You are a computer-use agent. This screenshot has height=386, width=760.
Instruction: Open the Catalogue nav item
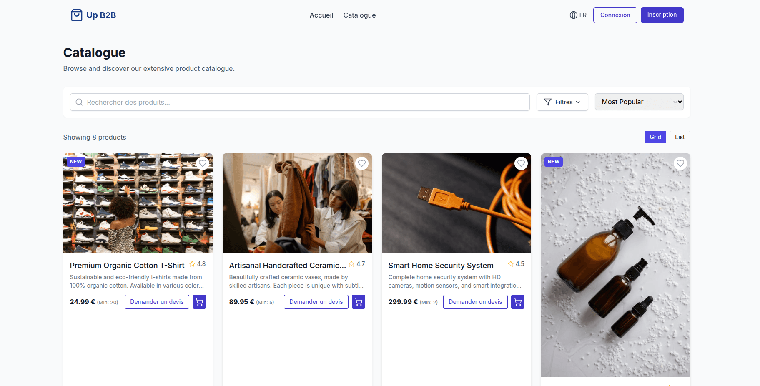click(359, 15)
